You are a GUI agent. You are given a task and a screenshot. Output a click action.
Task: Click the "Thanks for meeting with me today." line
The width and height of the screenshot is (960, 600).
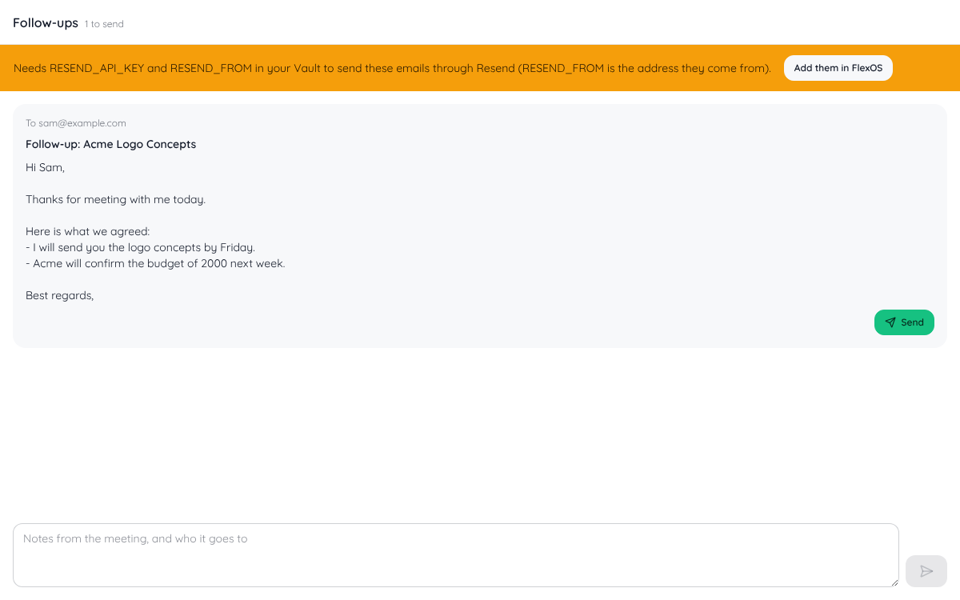click(116, 199)
